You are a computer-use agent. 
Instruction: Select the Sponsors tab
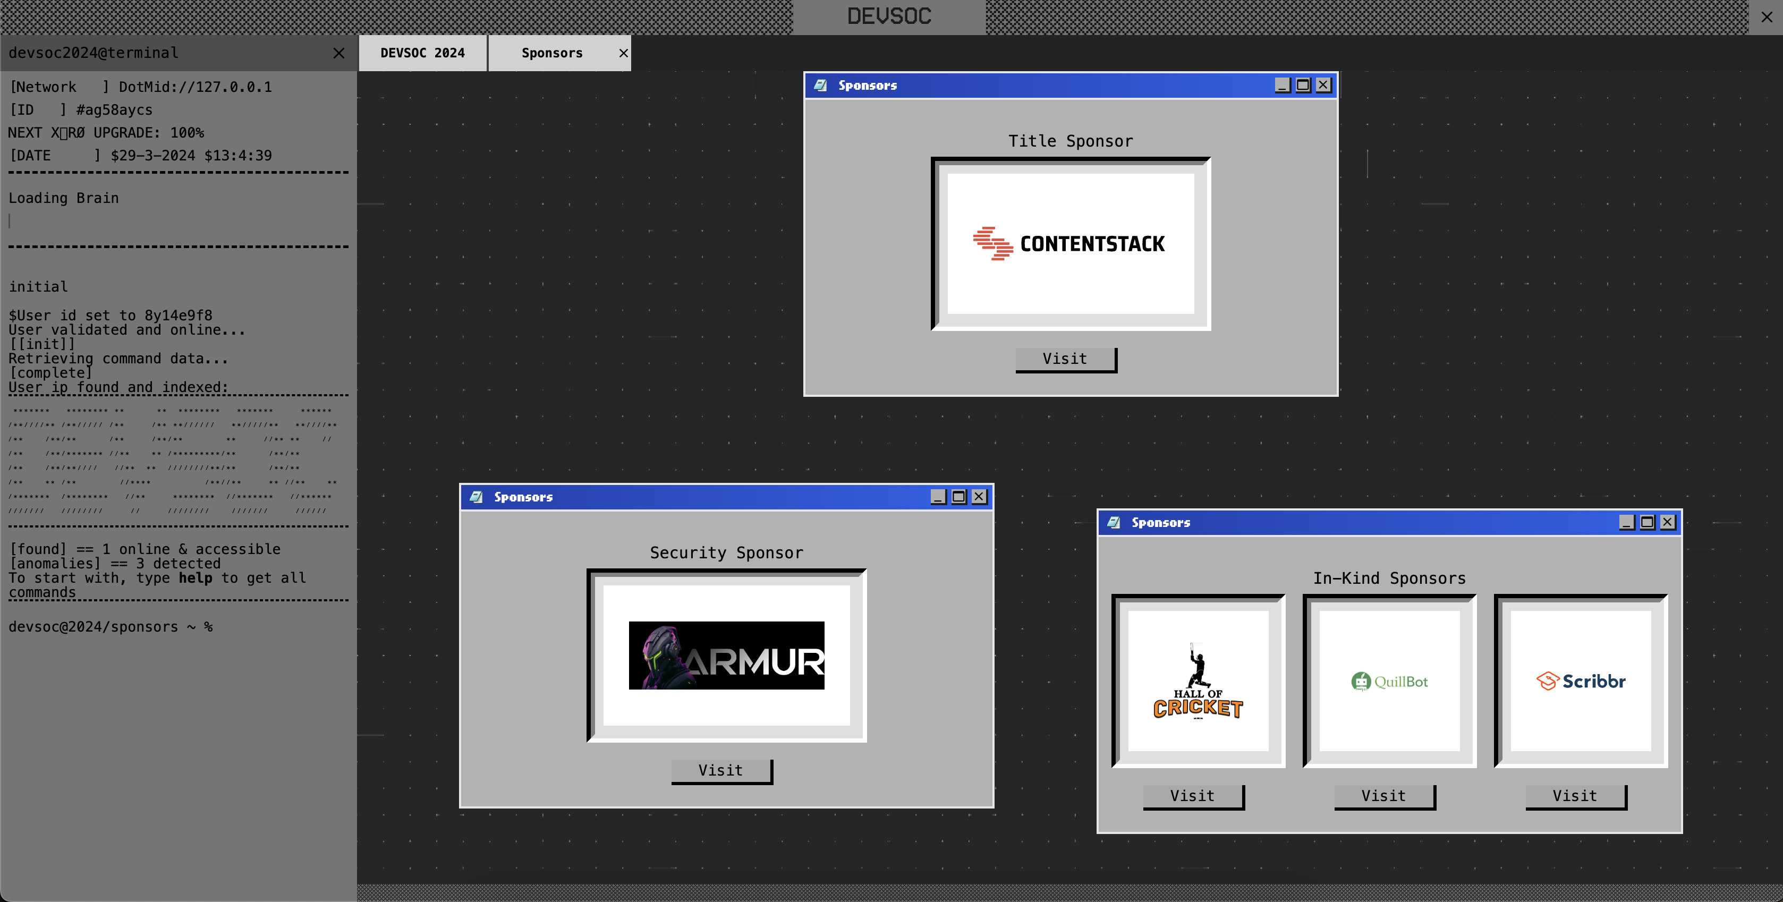[x=551, y=53]
